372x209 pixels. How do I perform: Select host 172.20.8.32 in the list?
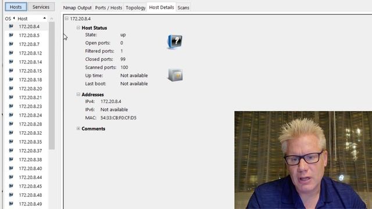30,133
